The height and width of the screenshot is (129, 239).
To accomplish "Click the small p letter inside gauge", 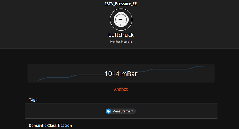I will pos(121,24).
